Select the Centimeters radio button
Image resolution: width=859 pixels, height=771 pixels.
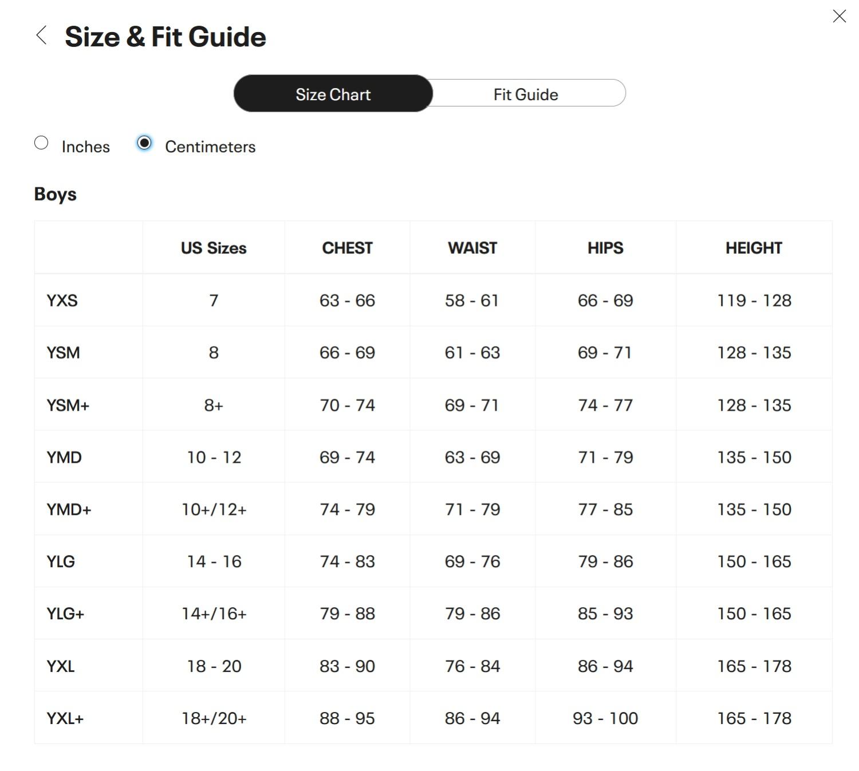pos(144,143)
